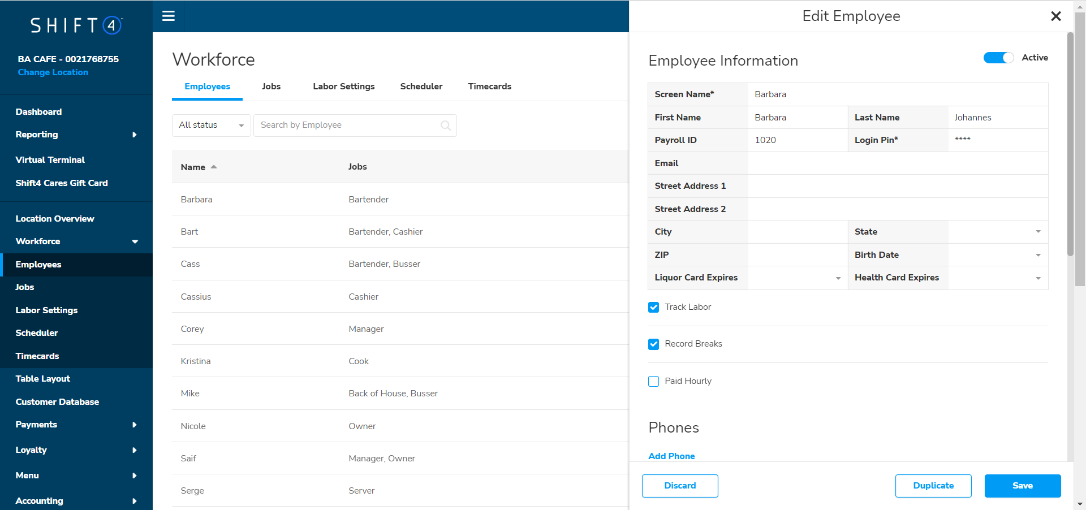
Task: Click the City input field
Action: (x=798, y=232)
